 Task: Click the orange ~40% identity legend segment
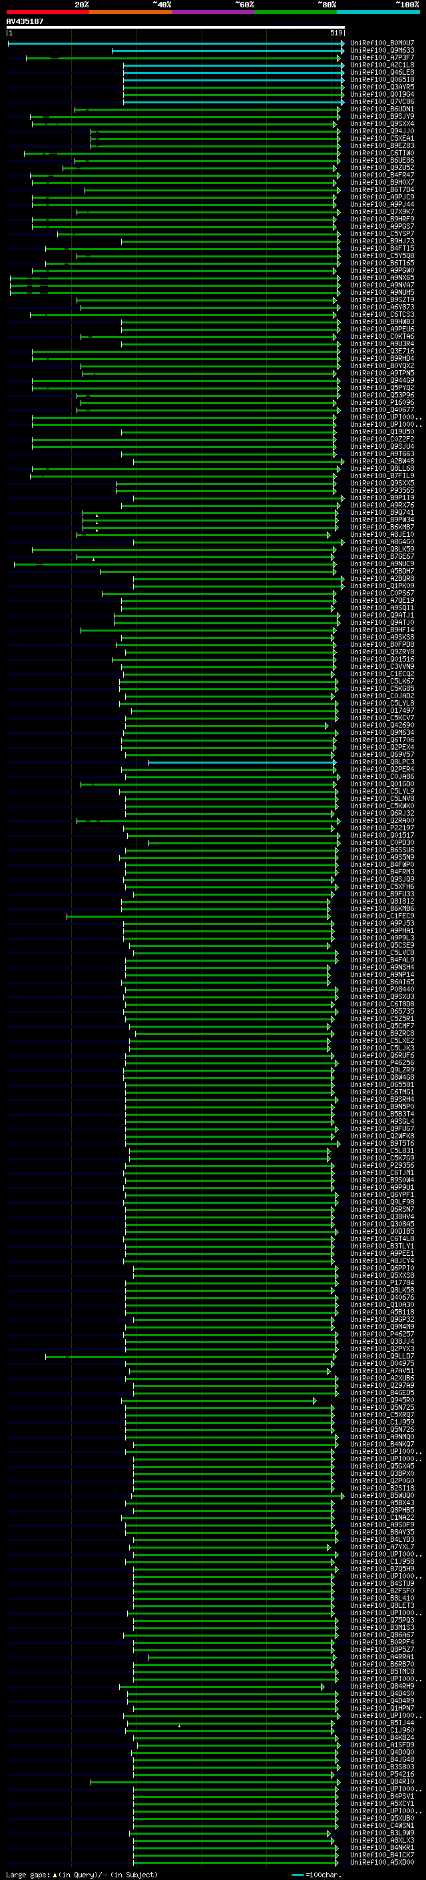click(x=130, y=12)
